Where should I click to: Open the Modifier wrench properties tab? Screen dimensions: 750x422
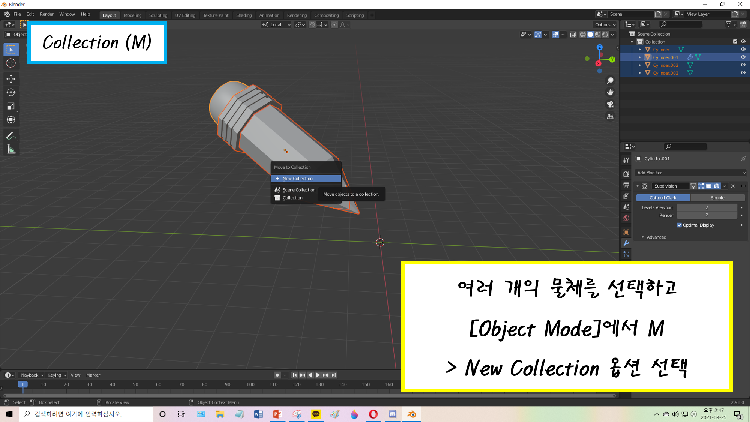click(x=626, y=243)
